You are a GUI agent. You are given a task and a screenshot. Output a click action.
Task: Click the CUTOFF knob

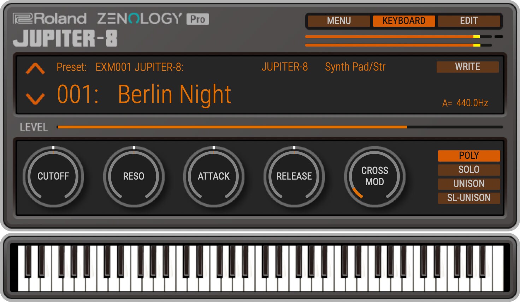tap(53, 176)
